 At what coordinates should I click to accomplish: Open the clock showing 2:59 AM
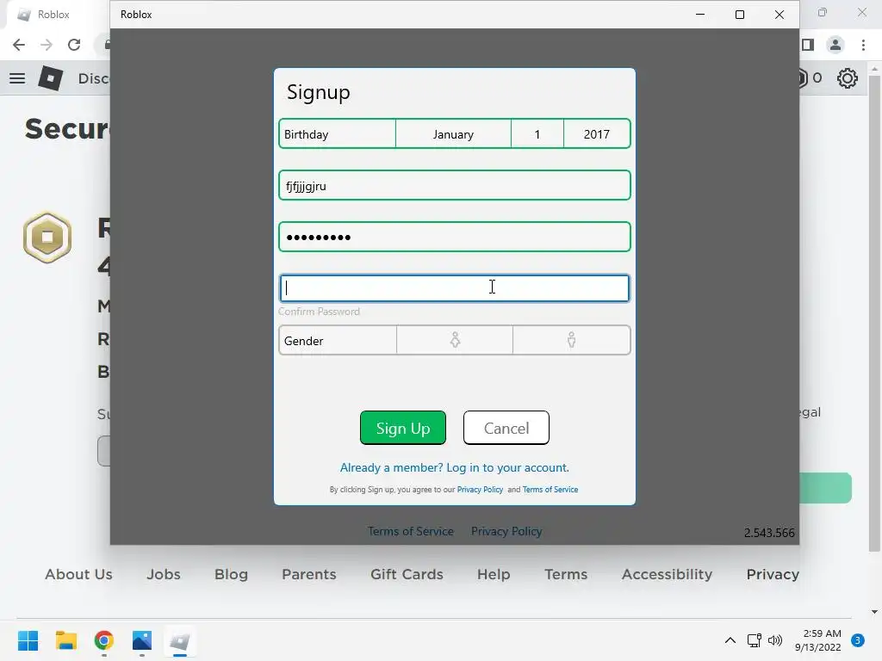[x=818, y=640]
